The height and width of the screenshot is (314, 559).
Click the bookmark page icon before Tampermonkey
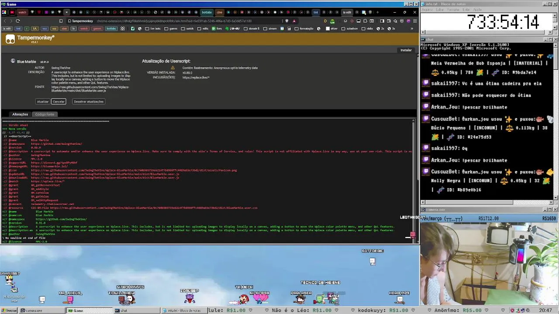coord(61,21)
